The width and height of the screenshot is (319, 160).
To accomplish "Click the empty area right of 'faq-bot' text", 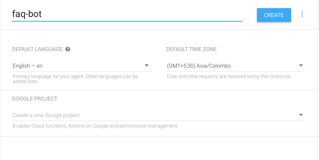I will pyautogui.click(x=142, y=14).
